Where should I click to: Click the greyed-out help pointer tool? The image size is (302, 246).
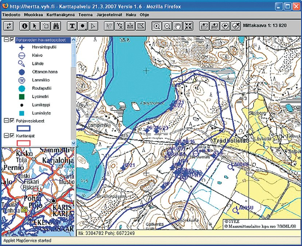point(109,26)
